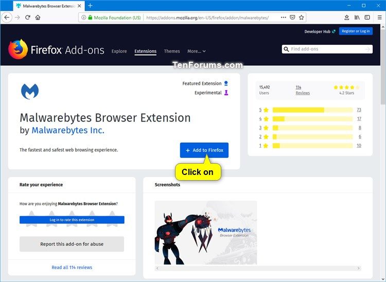
Task: Click the 17 four-star reviews count
Action: click(x=359, y=118)
